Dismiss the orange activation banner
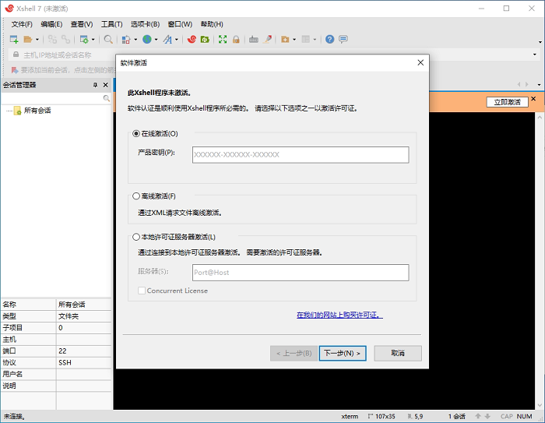This screenshot has width=545, height=423. pos(533,99)
